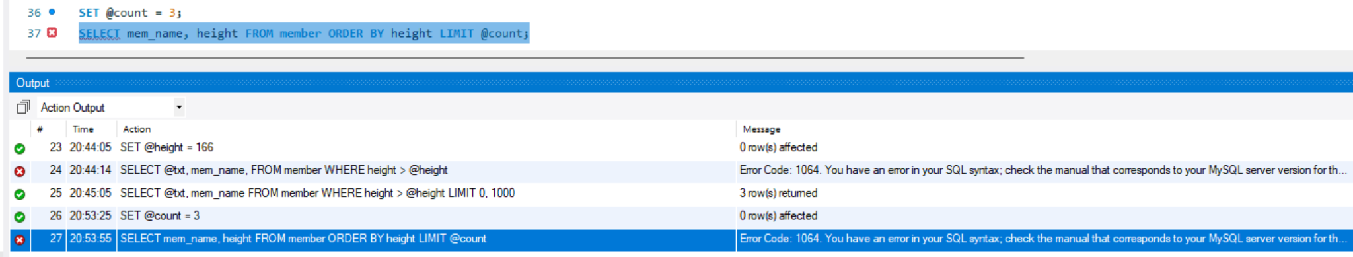Click the Output panel header
The image size is (1353, 257).
[681, 83]
